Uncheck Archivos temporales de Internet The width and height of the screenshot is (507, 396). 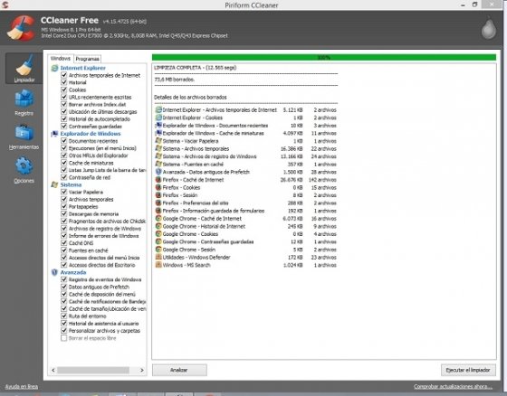point(64,75)
